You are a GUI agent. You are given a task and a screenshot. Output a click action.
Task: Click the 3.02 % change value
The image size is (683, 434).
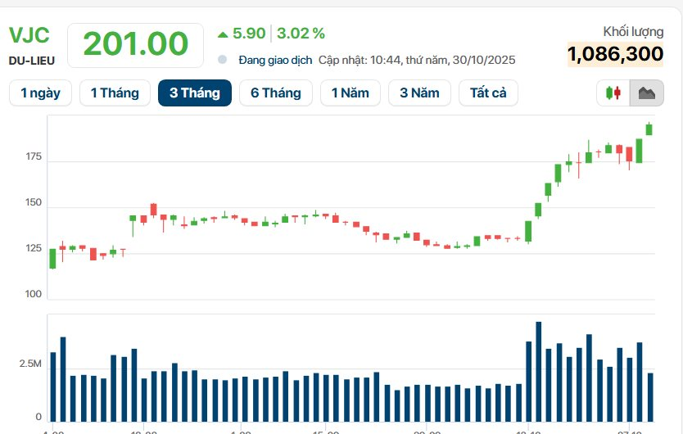coord(301,34)
